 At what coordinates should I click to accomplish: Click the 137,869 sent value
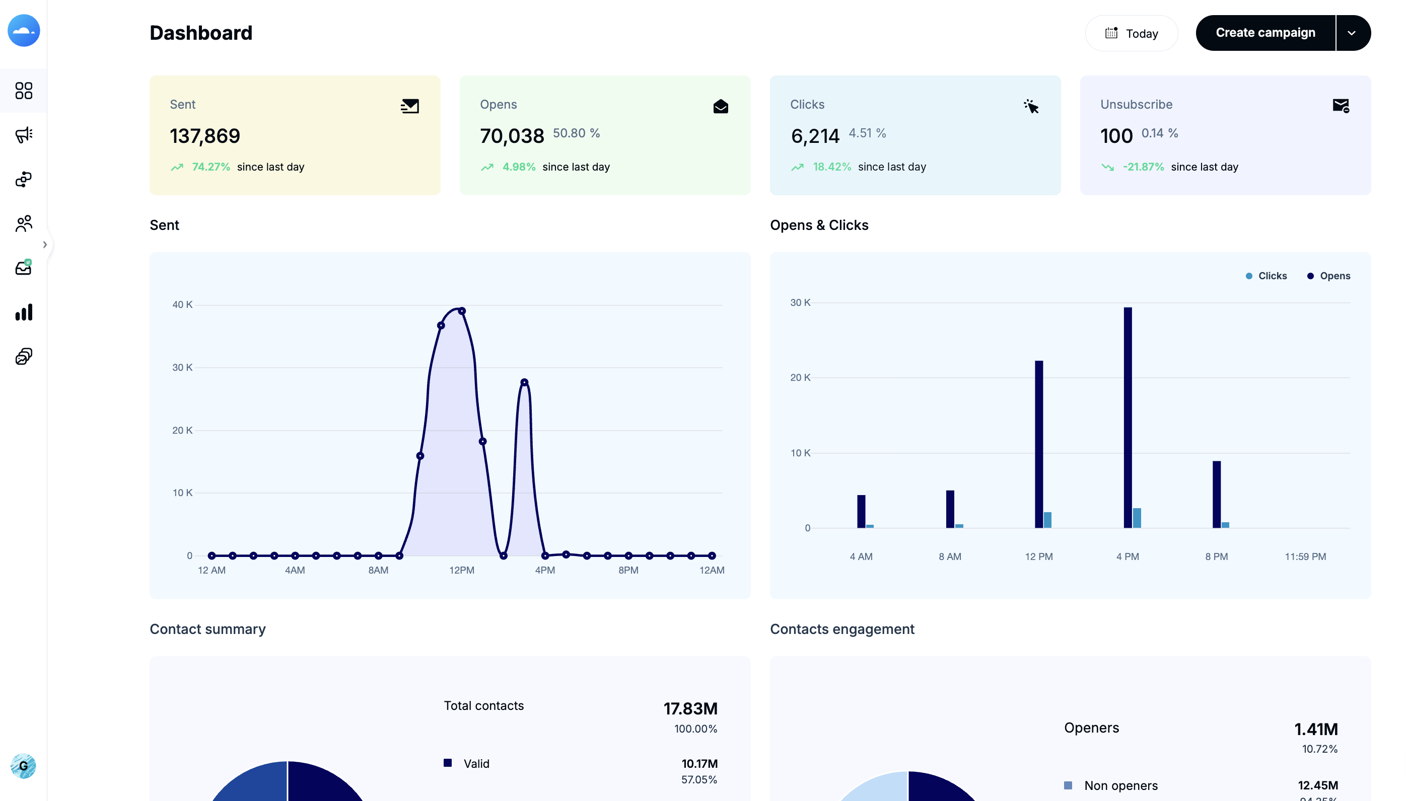pos(205,136)
